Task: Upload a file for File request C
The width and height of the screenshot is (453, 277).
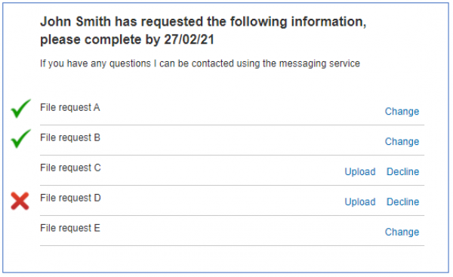Action: tap(360, 172)
